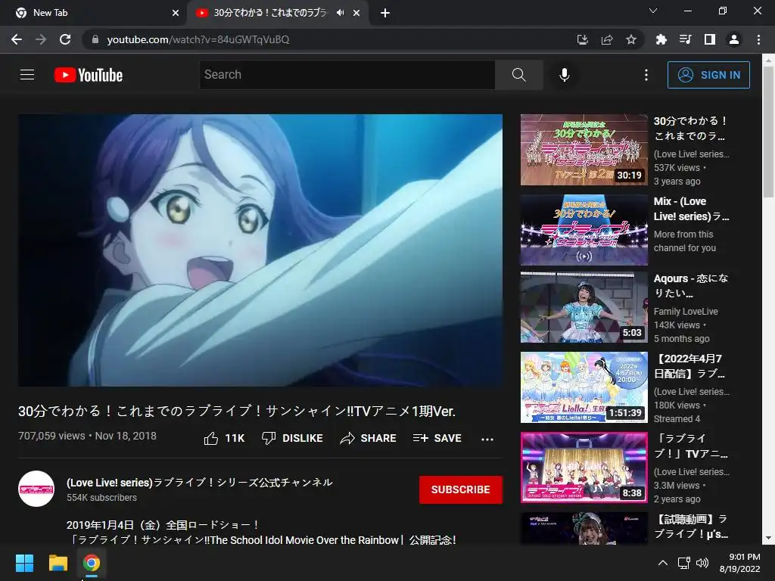Click the address bar URL
This screenshot has height=581, width=775.
[198, 39]
